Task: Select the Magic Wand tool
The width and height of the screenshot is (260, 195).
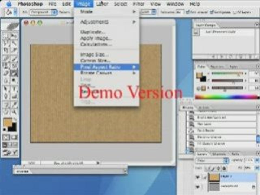Action: 14,43
